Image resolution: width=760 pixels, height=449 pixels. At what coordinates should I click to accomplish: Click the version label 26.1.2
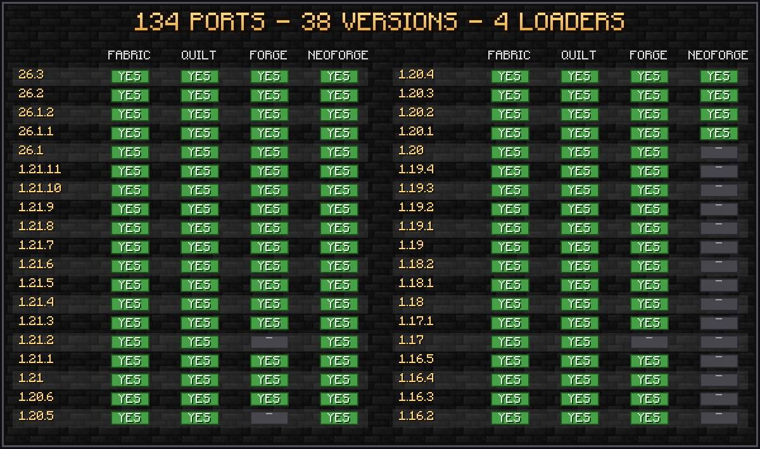coord(36,113)
